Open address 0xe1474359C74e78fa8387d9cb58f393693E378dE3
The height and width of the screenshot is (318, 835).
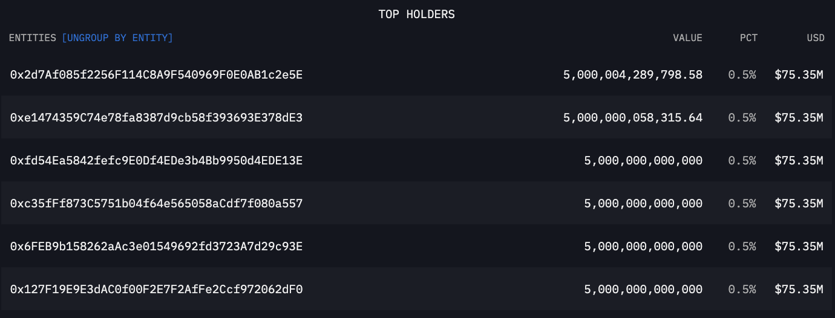click(156, 118)
